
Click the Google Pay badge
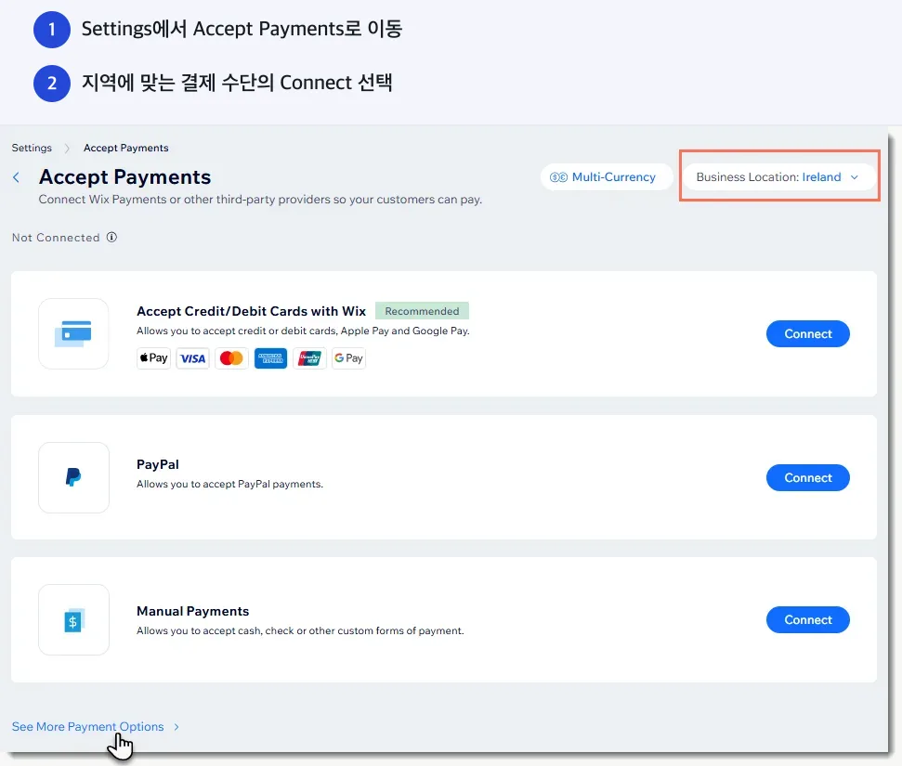click(x=348, y=358)
